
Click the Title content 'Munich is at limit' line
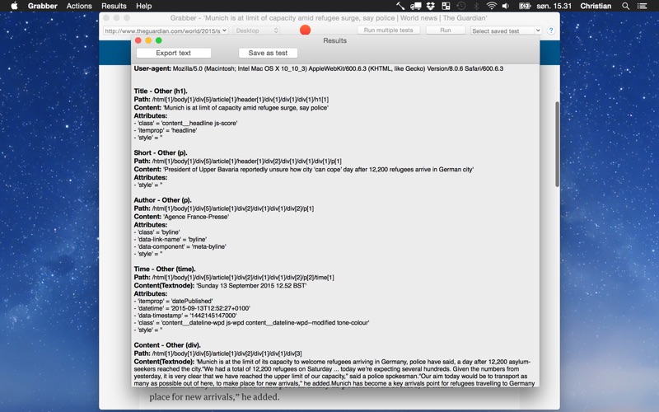tap(231, 108)
